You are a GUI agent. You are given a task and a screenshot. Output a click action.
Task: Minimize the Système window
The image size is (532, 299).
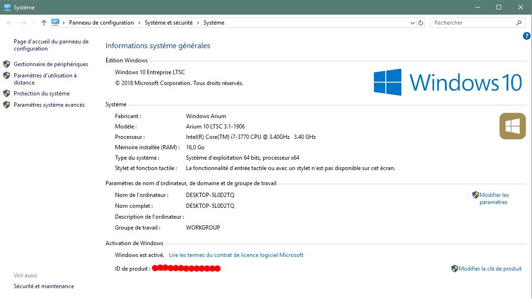pyautogui.click(x=478, y=7)
